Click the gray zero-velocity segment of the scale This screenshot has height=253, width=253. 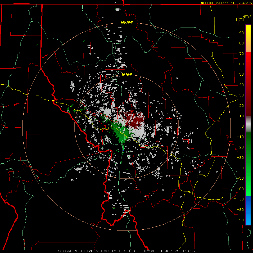tap(248, 125)
